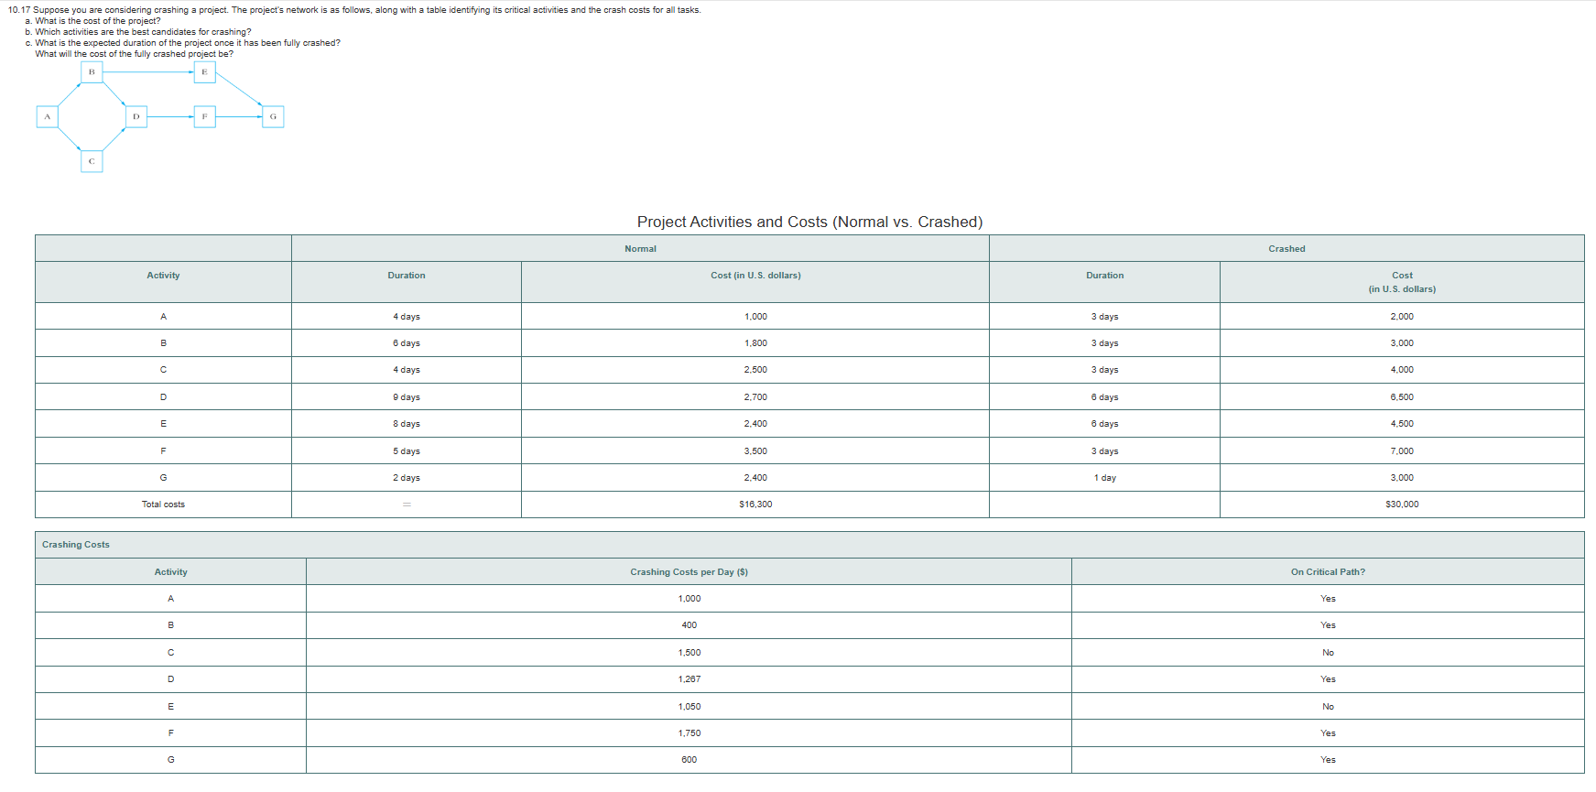Click the 'Yes' critical path value for activity G
The image size is (1596, 792).
point(1328,760)
